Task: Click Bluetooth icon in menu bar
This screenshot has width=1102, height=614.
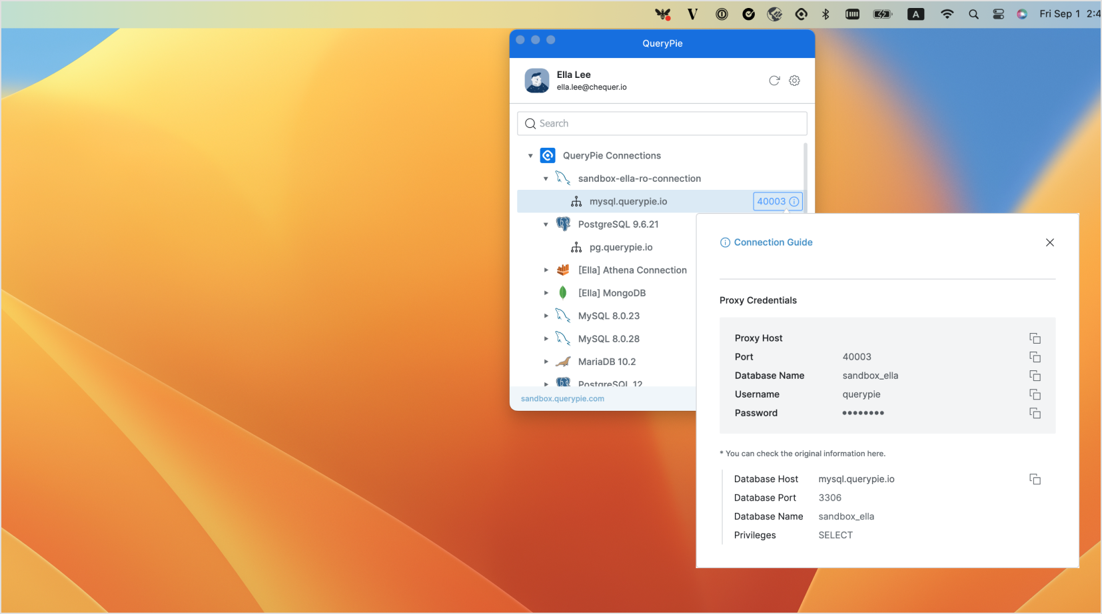Action: pyautogui.click(x=826, y=14)
